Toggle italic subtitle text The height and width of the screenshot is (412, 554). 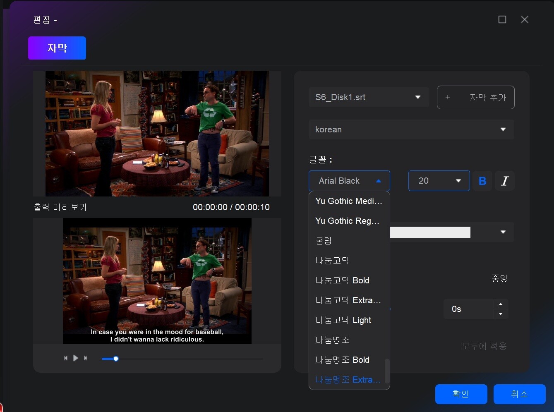[x=505, y=181]
